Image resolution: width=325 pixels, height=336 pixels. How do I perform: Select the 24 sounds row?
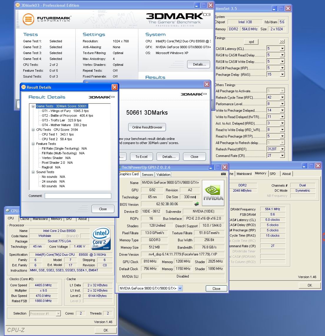54,181
